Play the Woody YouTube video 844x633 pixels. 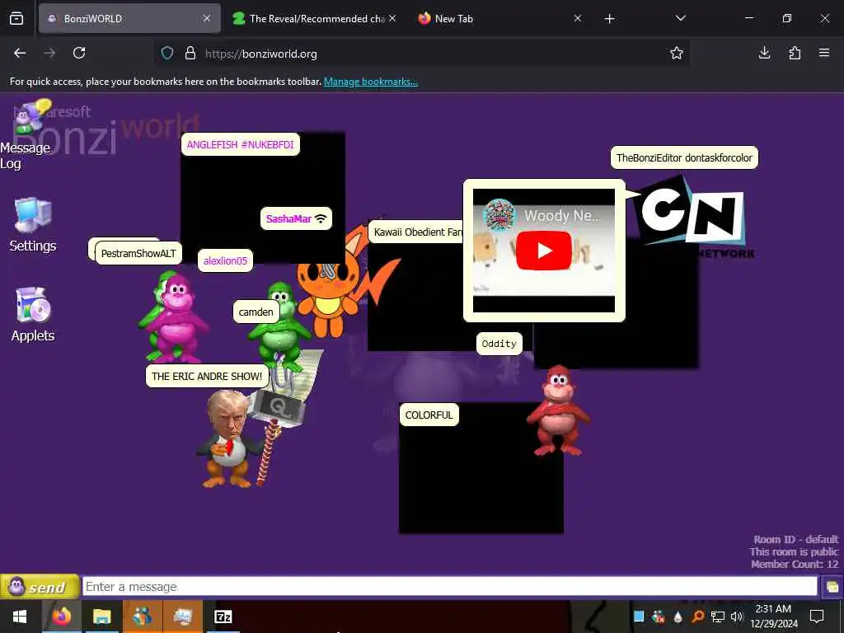pos(544,251)
